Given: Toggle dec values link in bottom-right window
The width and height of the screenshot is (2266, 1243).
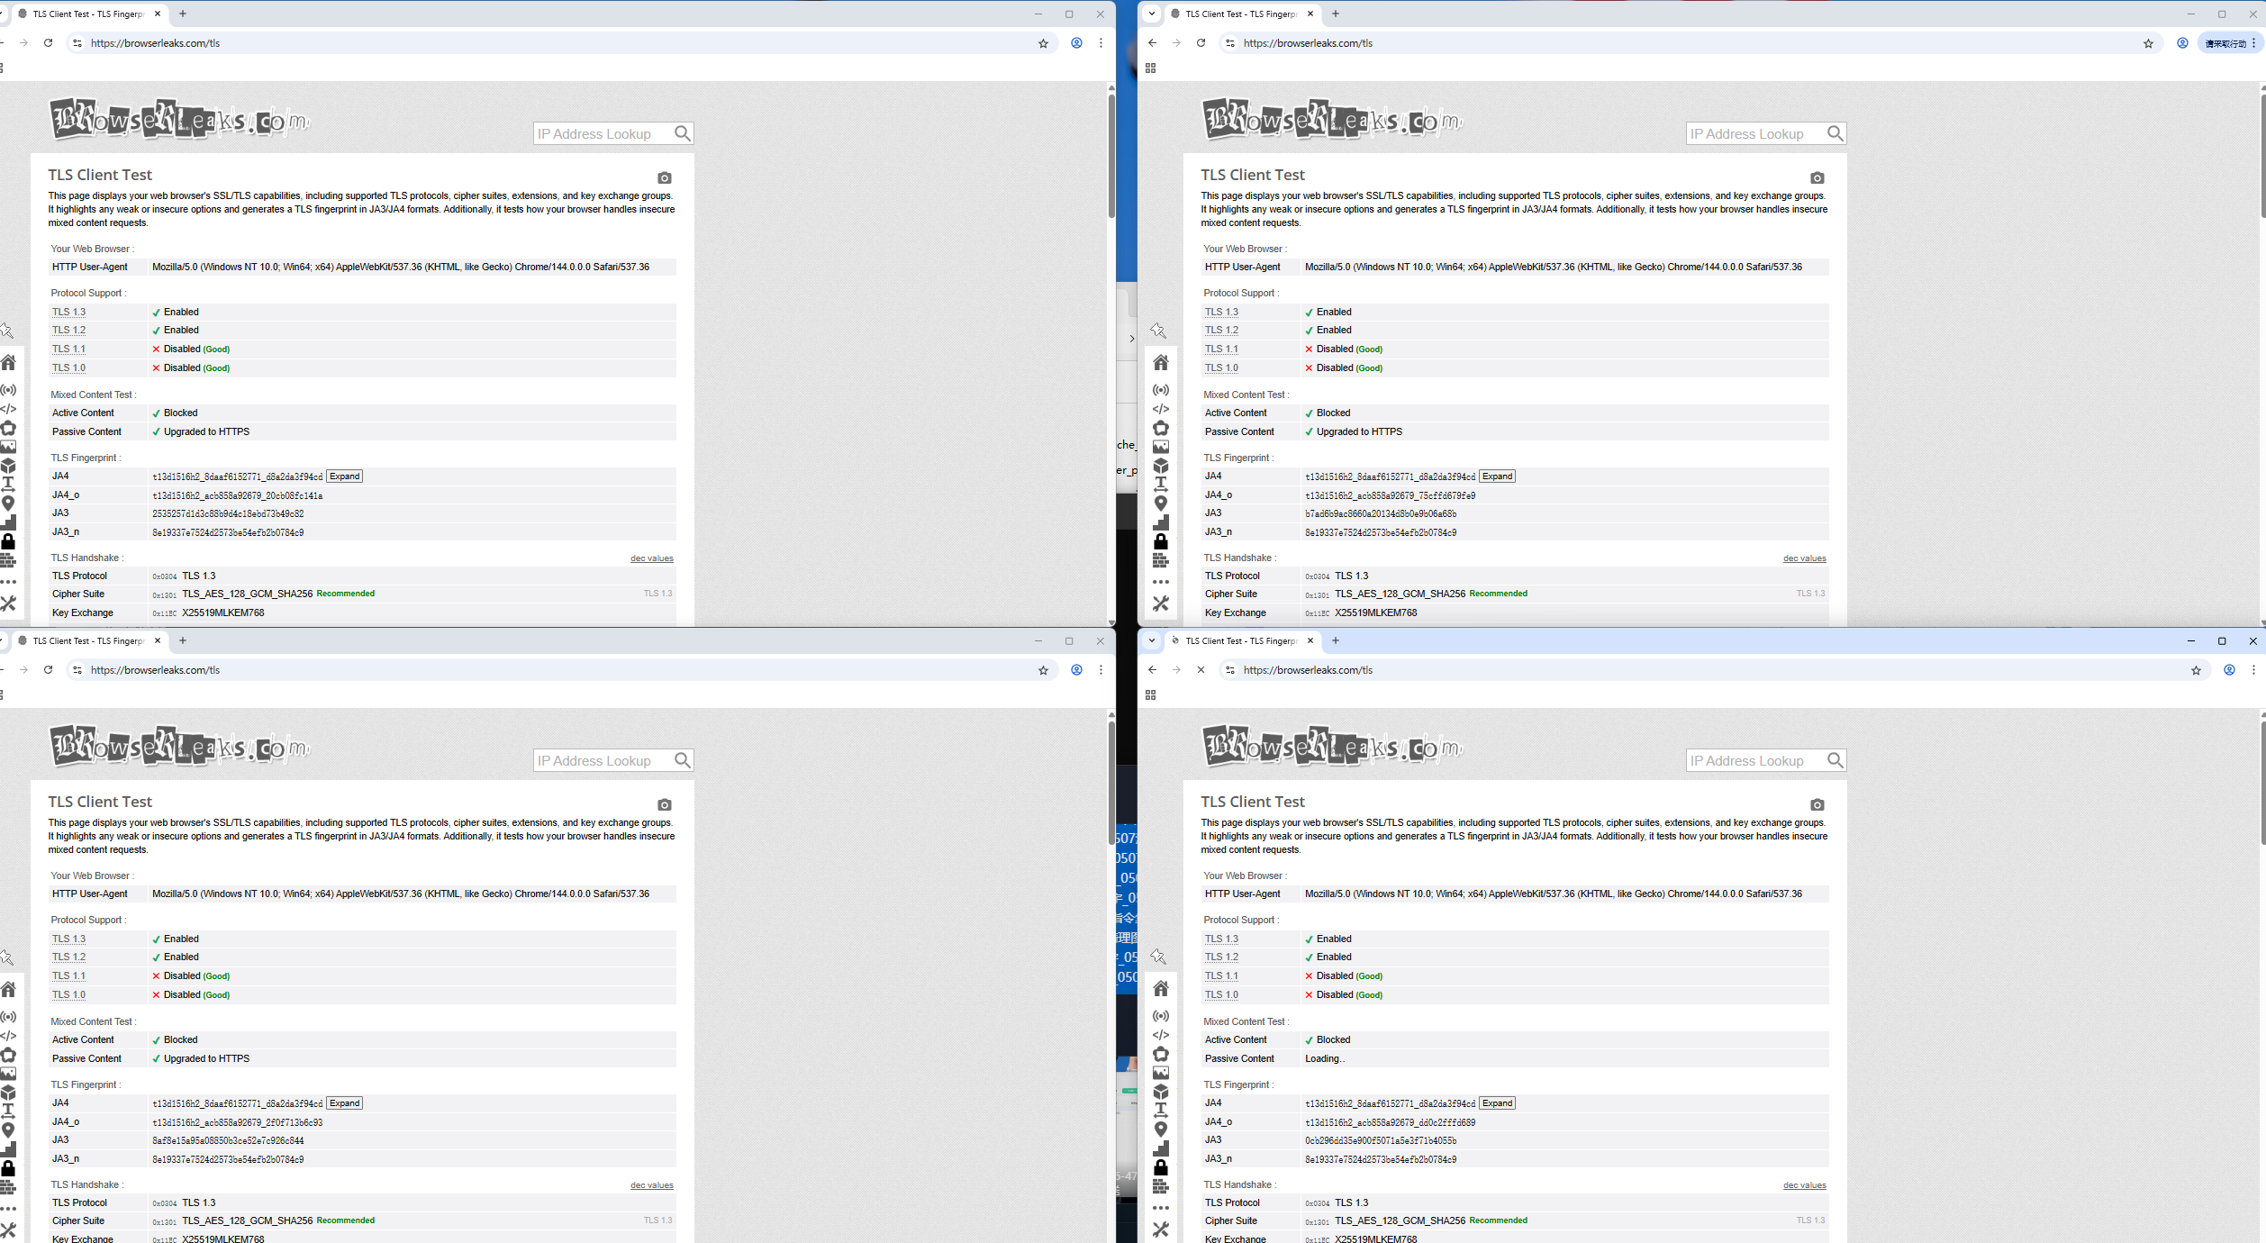Looking at the screenshot, I should pos(1805,1185).
